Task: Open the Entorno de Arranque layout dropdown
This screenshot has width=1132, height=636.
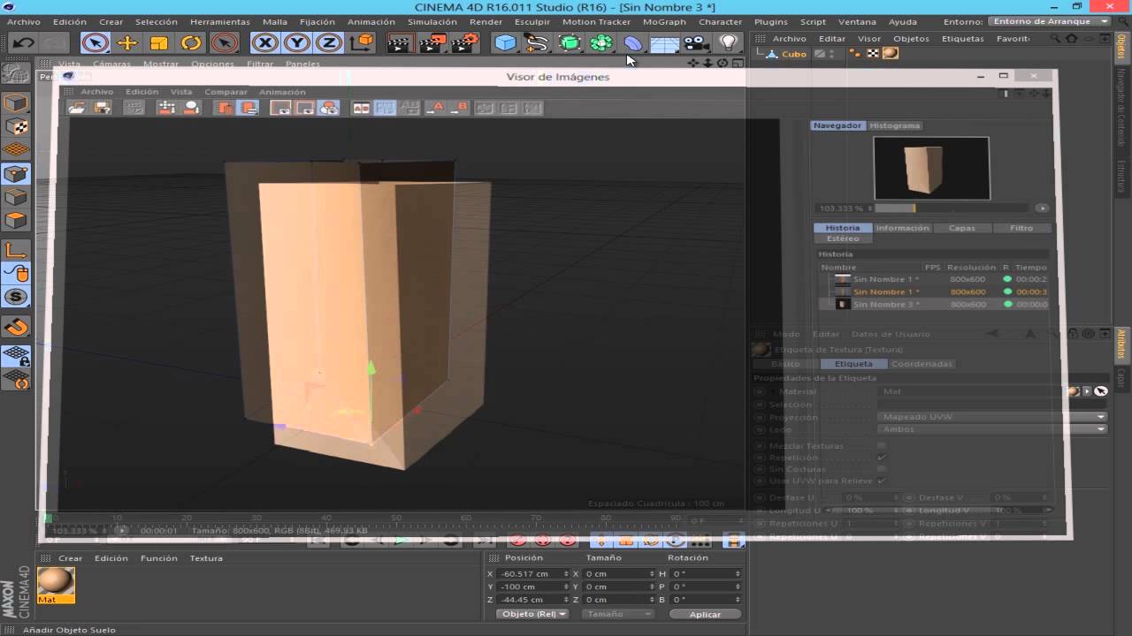Action: click(1051, 21)
